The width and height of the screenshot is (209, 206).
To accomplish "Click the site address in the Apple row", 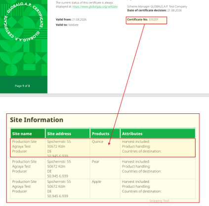I will 59,189.
